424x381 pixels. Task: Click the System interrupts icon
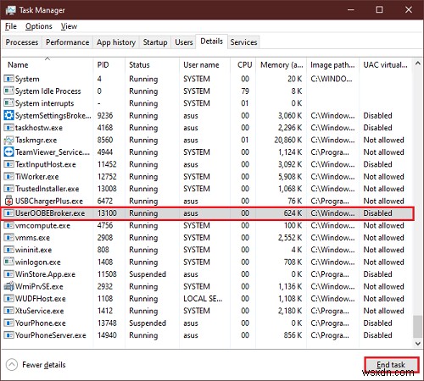click(x=8, y=103)
